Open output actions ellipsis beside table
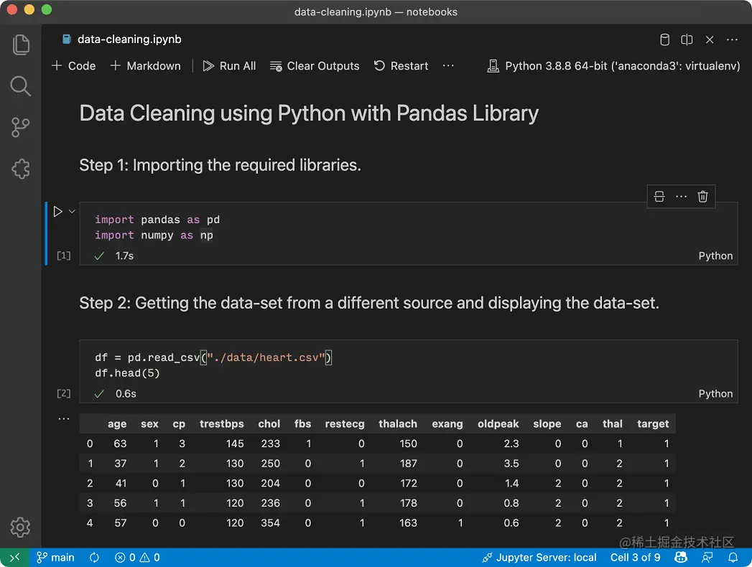Viewport: 752px width, 567px height. (x=64, y=418)
